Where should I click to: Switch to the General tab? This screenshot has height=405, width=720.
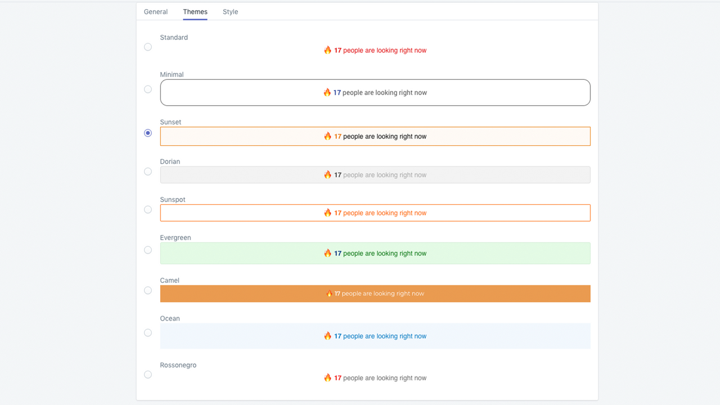tap(155, 11)
